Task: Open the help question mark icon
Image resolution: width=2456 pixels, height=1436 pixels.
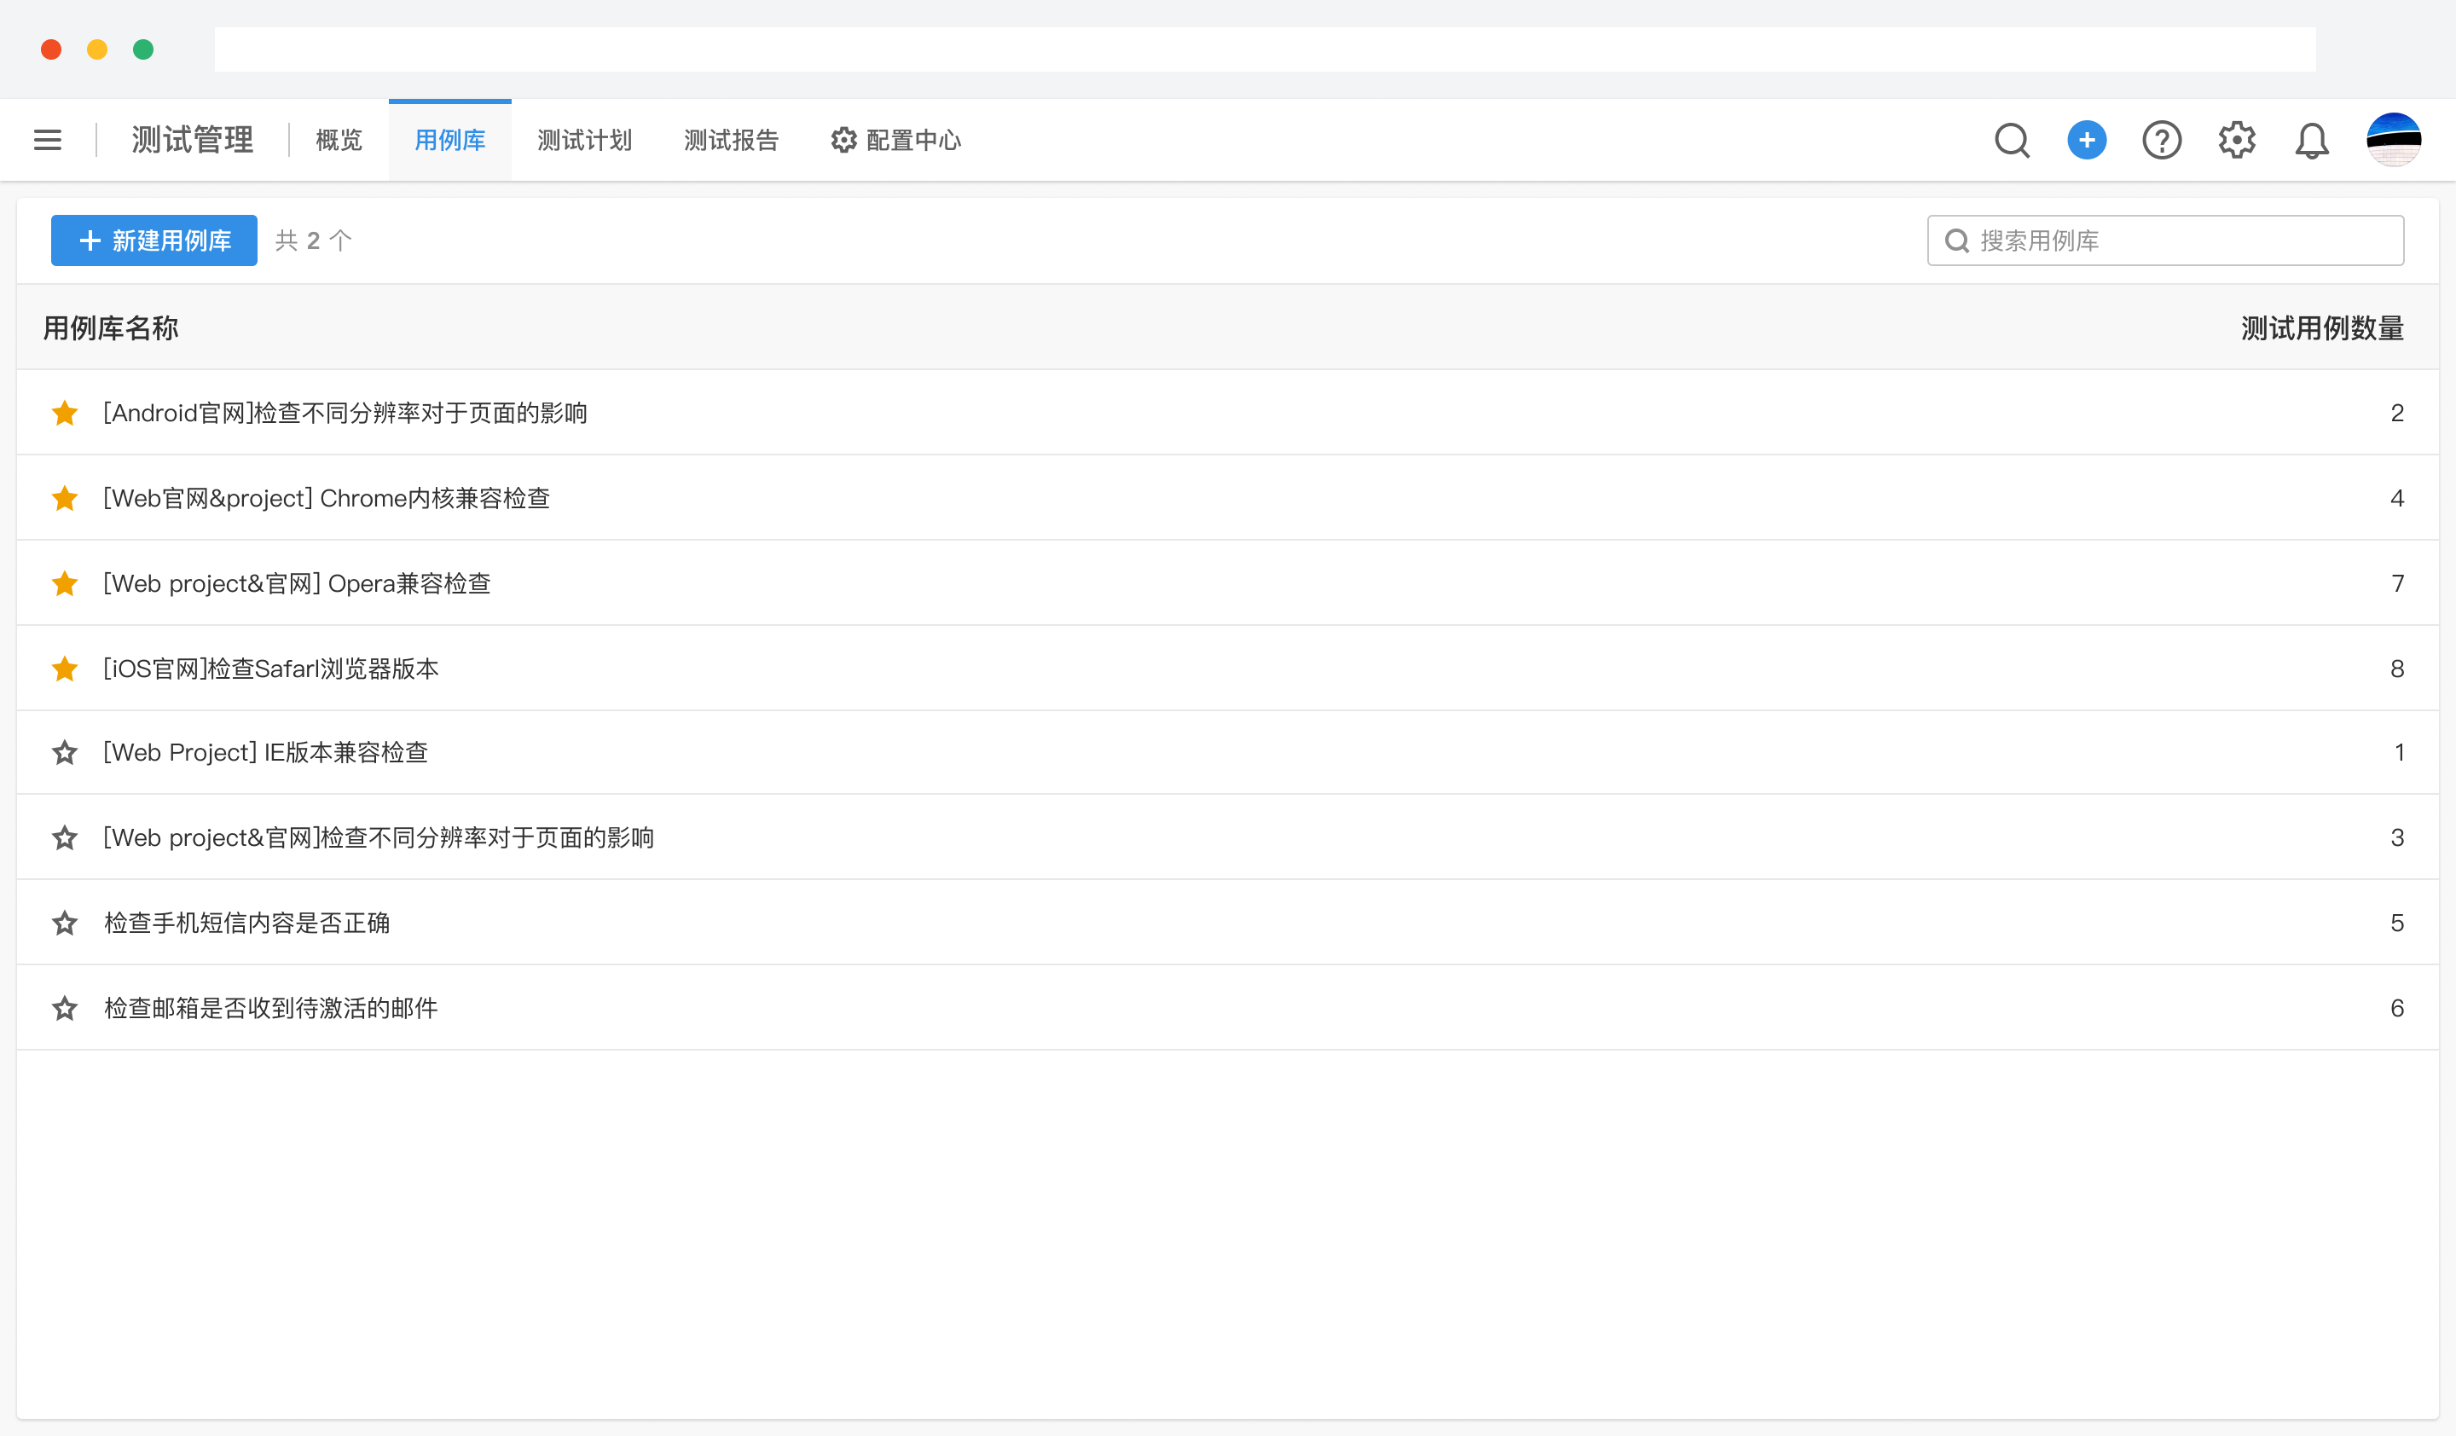Action: 2162,141
